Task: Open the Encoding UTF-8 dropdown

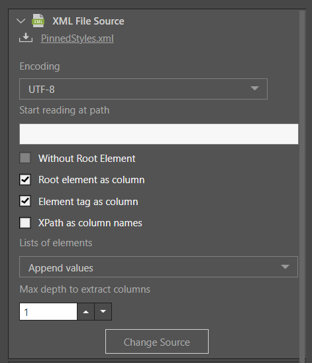Action: tap(143, 89)
